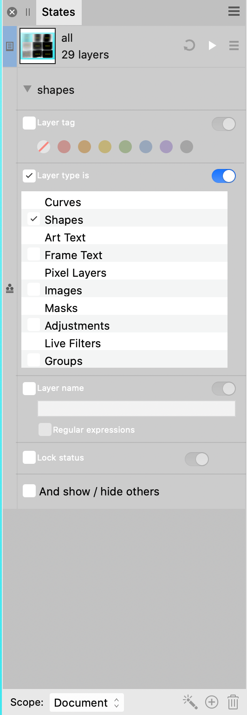This screenshot has height=715, width=247.
Task: Open the States panel hamburger menu
Action: coord(234,12)
